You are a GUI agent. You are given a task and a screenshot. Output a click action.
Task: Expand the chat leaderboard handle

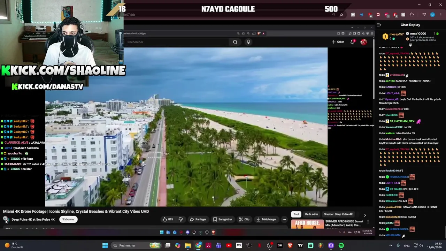(x=410, y=45)
